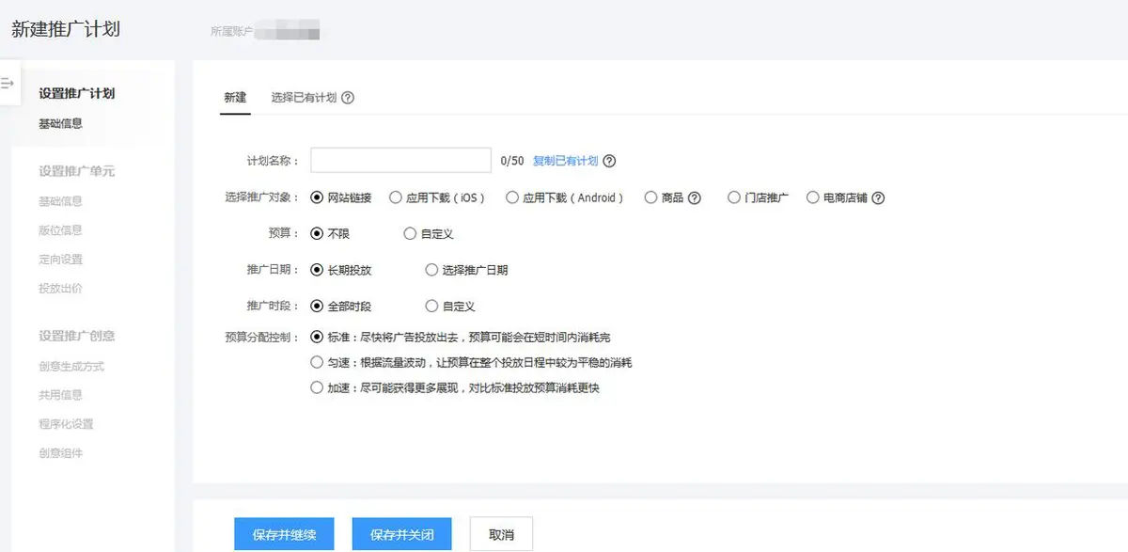
Task: Collapse the left sidebar with the arrow icon
Action: click(8, 84)
